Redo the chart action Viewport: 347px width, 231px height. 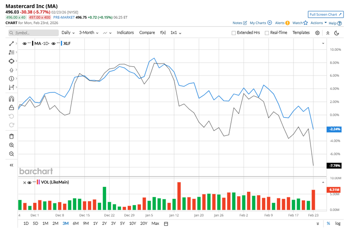coord(11,125)
